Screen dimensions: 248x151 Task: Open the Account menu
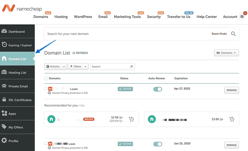(x=230, y=17)
